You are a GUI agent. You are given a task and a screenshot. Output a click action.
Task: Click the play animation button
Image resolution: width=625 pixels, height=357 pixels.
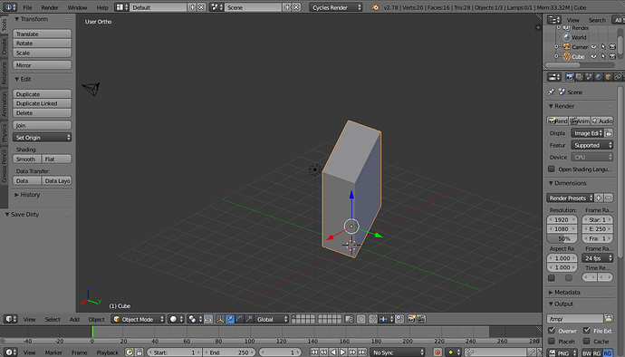click(x=342, y=352)
